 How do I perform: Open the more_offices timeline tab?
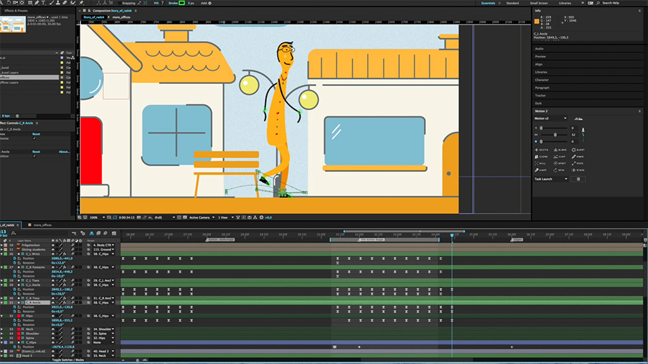click(42, 226)
